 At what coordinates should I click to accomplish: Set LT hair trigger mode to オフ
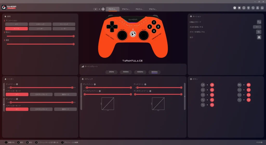click(x=17, y=94)
